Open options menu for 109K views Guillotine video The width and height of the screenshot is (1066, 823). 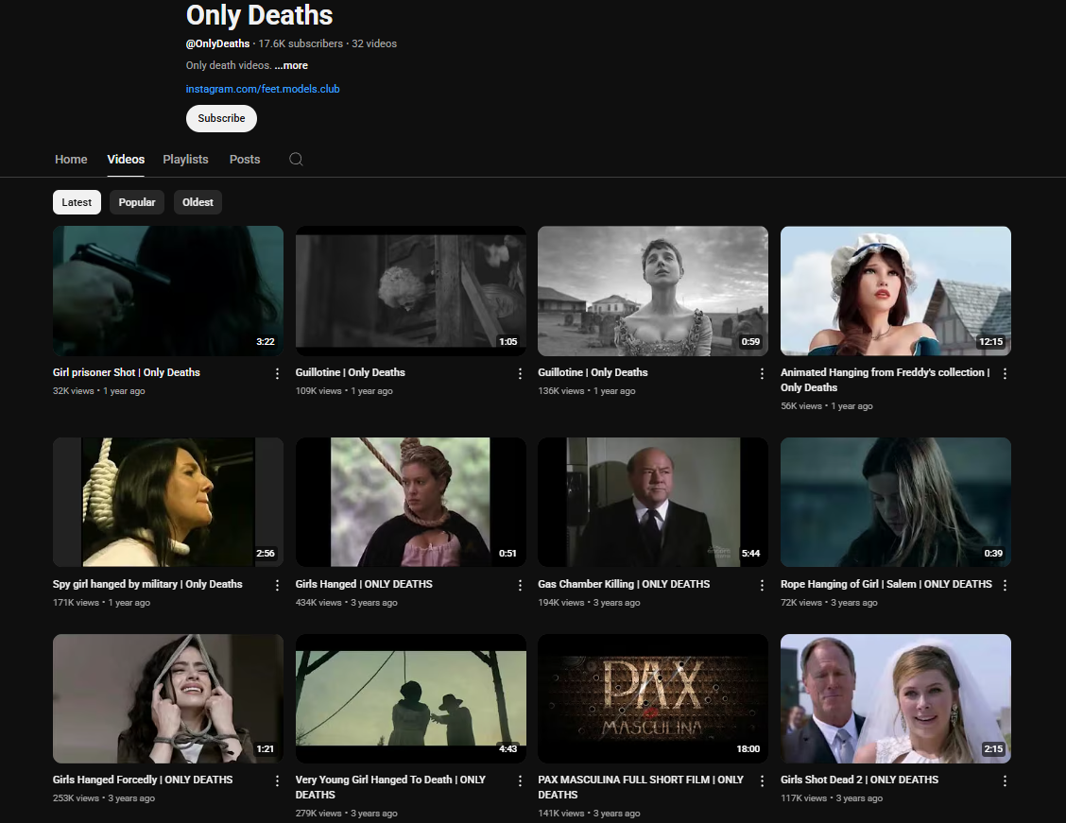(520, 374)
